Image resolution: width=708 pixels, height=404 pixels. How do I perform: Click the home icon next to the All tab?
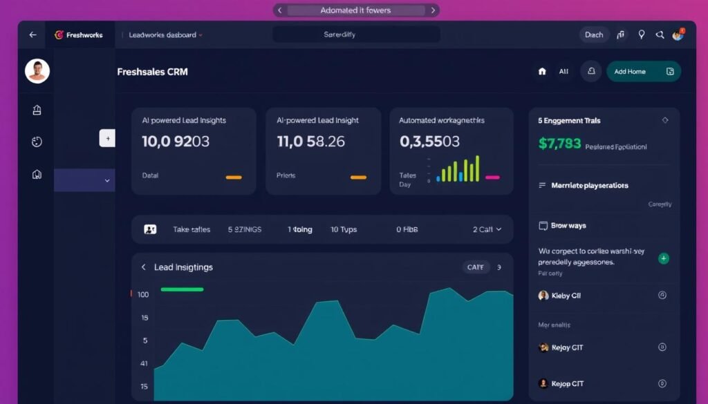click(542, 71)
